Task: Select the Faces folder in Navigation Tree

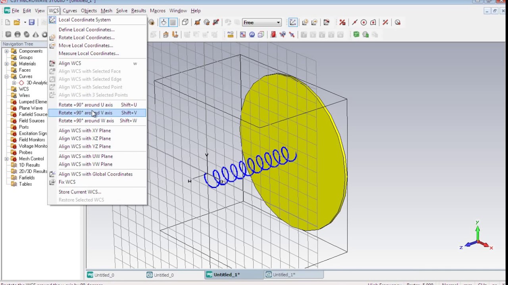Action: [25, 70]
